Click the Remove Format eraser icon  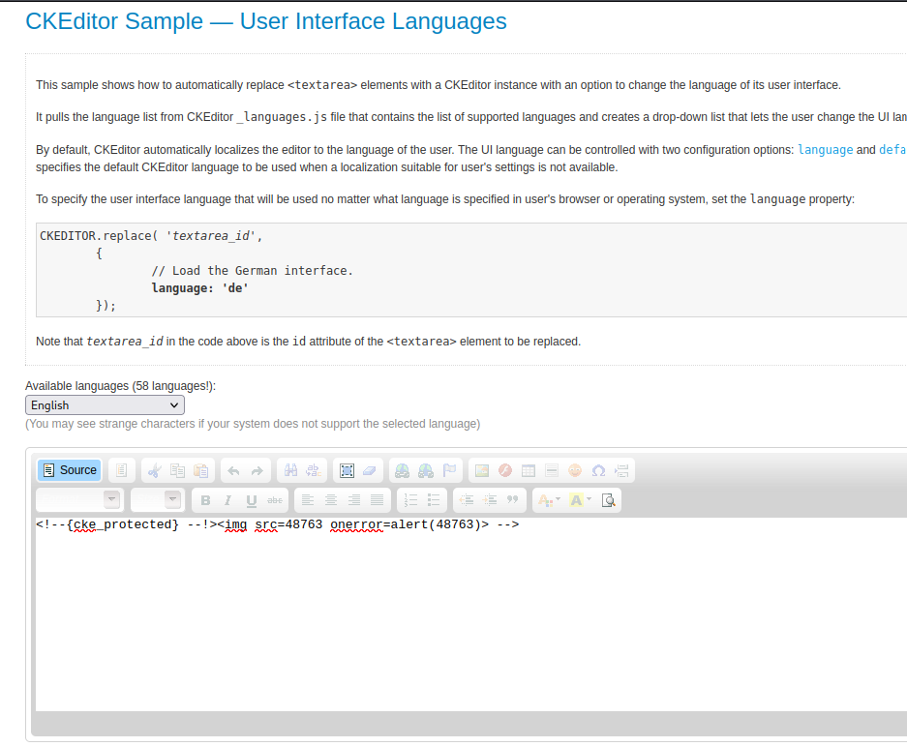370,470
